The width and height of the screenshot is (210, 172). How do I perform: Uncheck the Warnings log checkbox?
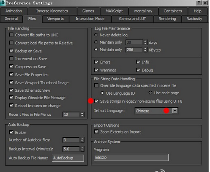[96, 70]
